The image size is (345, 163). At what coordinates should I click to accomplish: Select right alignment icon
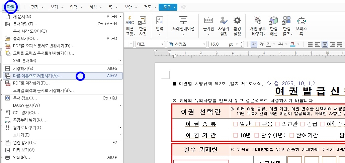pyautogui.click(x=332, y=45)
